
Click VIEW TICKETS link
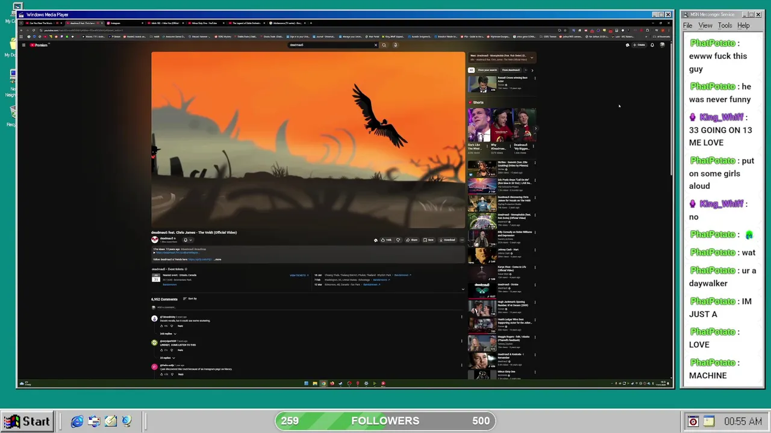299,275
